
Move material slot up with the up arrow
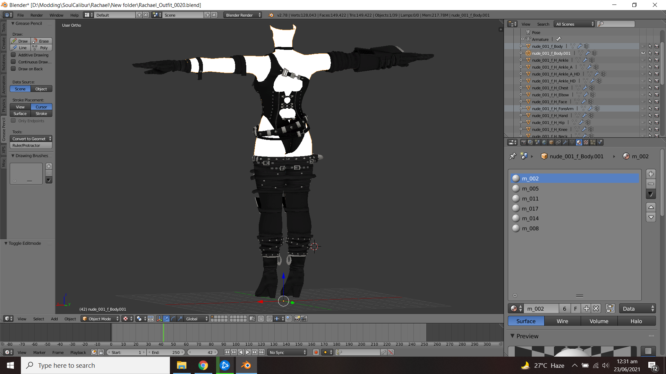click(651, 207)
